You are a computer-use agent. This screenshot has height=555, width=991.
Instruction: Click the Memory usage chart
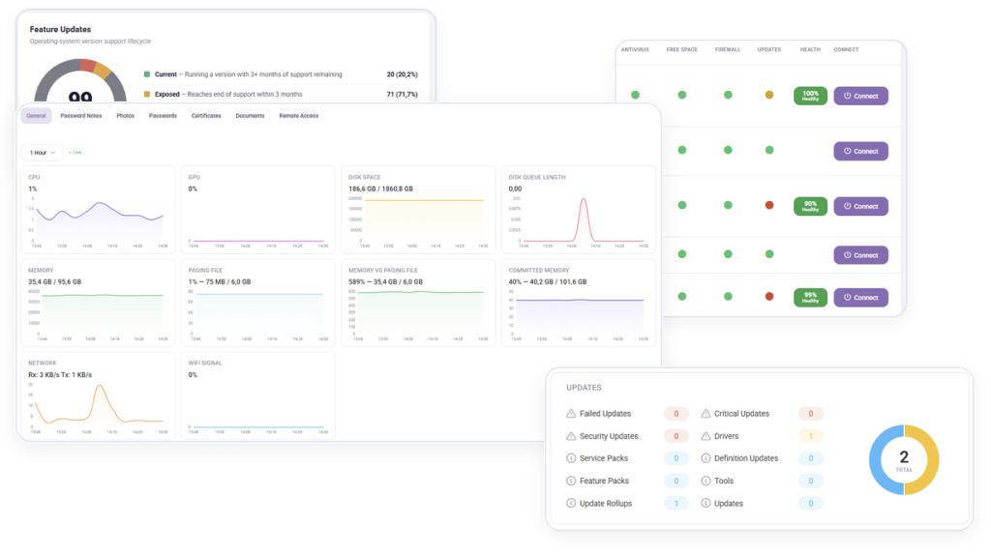pos(98,314)
